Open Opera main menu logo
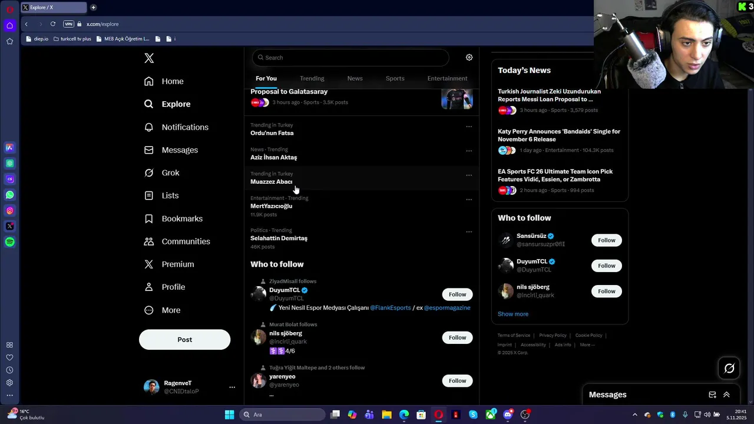Viewport: 754px width, 424px height. 9,9
